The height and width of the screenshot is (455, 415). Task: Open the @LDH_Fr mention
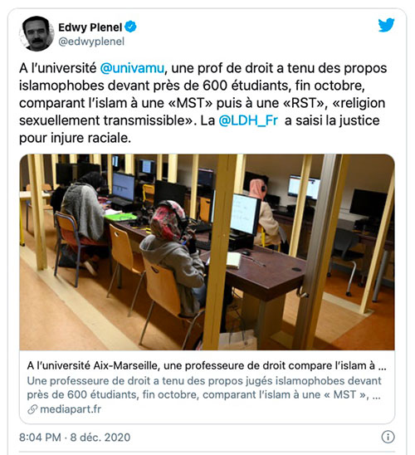point(248,120)
